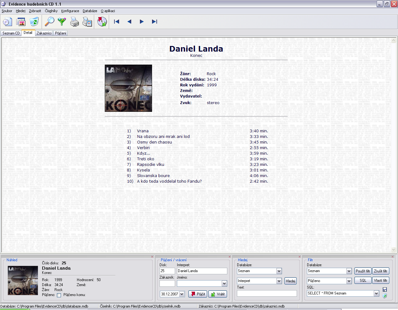This screenshot has width=398, height=310.
Task: Go to previous record
Action: [x=129, y=22]
